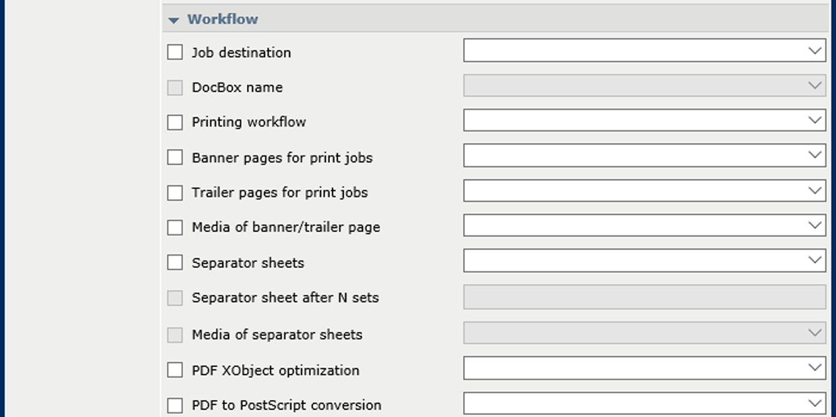
Task: Click the Workflow section header label
Action: [223, 19]
